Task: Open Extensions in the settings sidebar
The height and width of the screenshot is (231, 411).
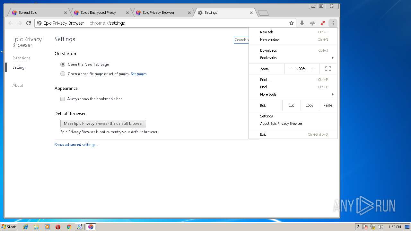Action: 21,58
